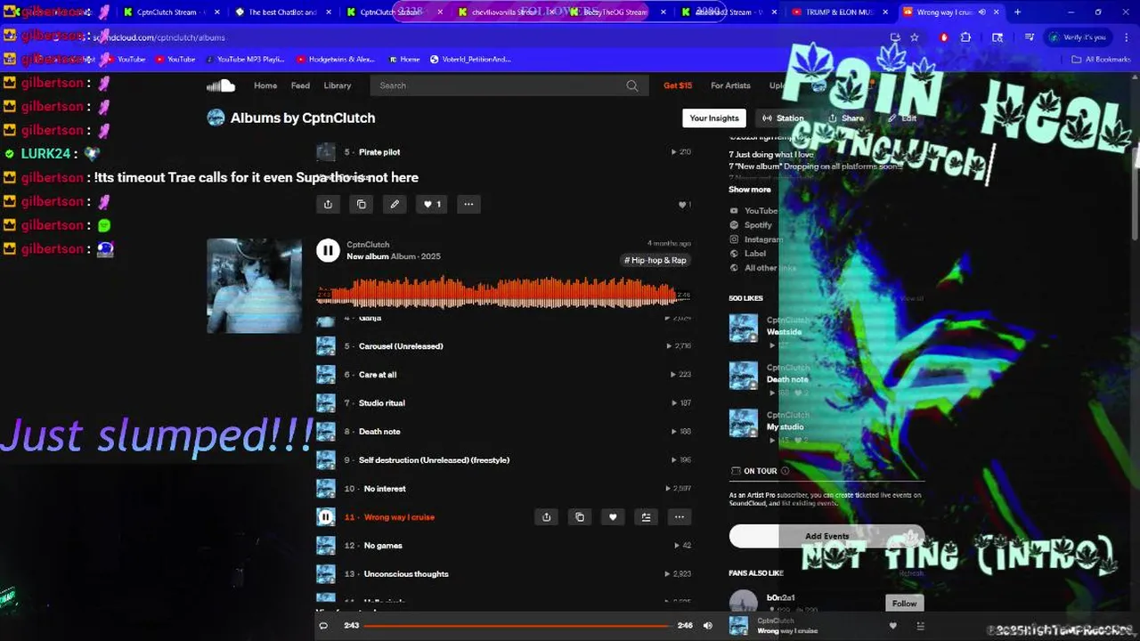1140x641 pixels.
Task: Play track 13 Unconscious thoughts
Action: [406, 574]
